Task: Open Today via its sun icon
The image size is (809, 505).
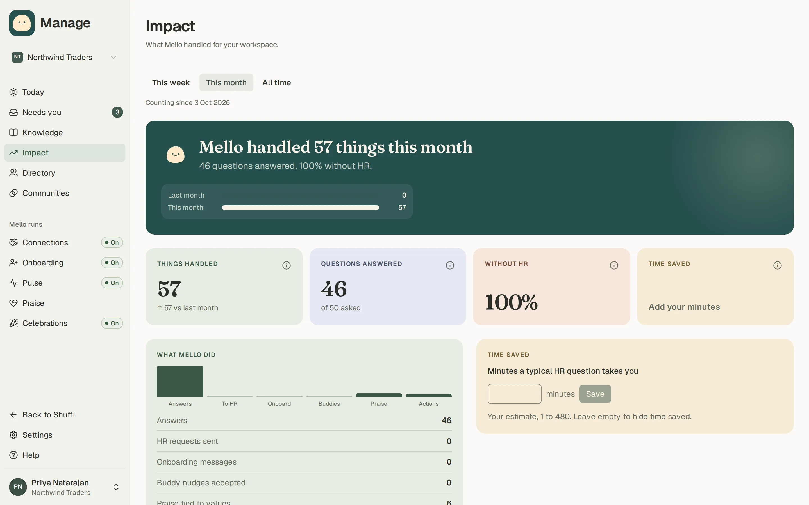Action: (13, 92)
